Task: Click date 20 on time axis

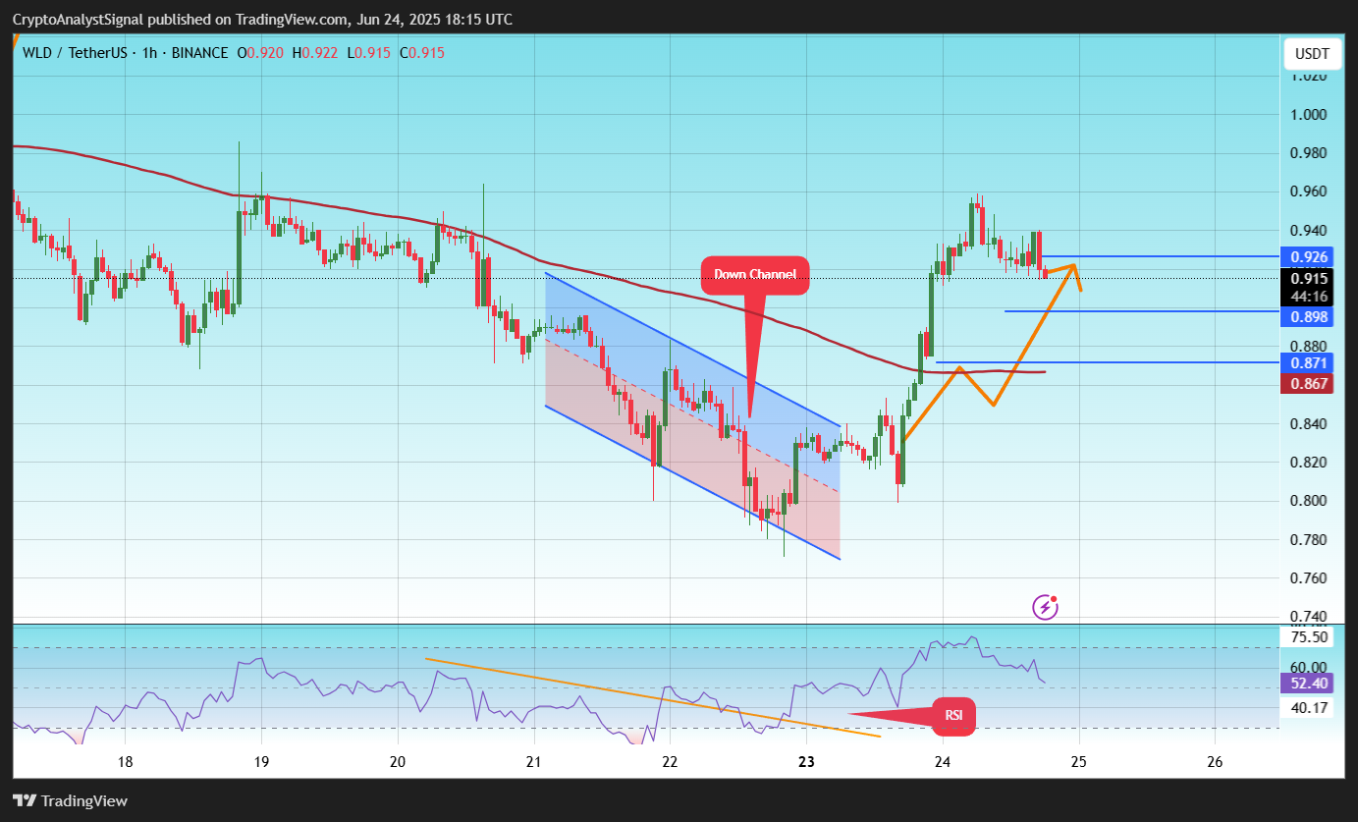Action: point(398,761)
